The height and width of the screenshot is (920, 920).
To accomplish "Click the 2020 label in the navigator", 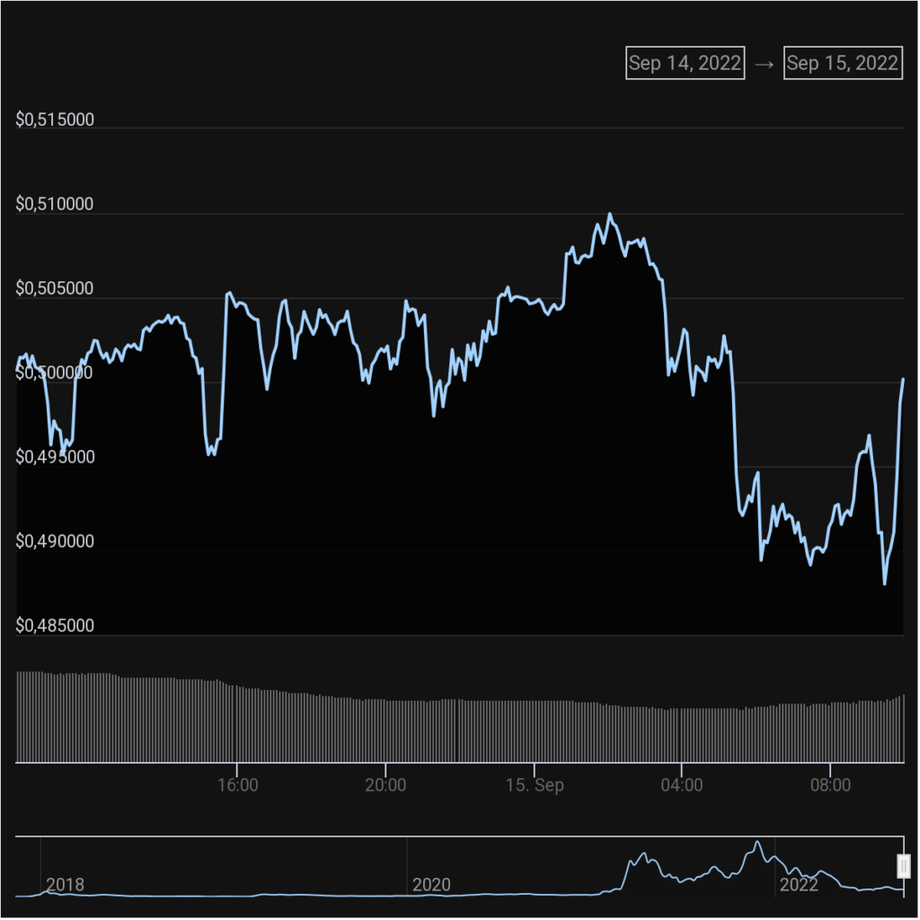I will 431,885.
